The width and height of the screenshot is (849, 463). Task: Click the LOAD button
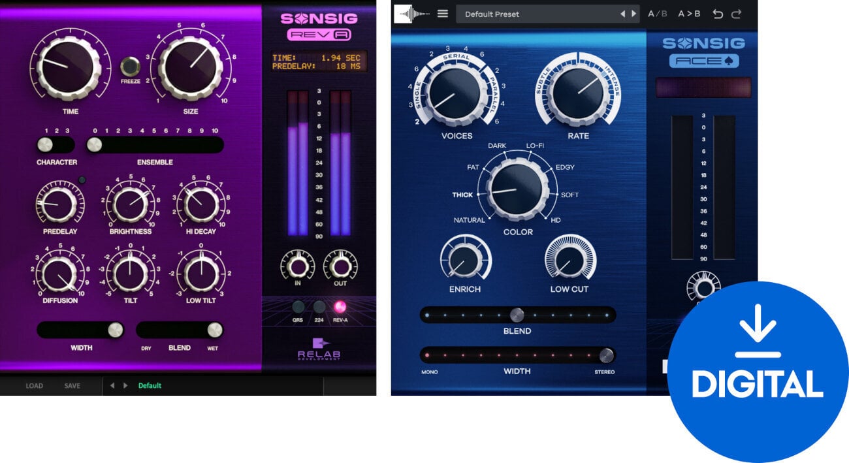click(34, 385)
